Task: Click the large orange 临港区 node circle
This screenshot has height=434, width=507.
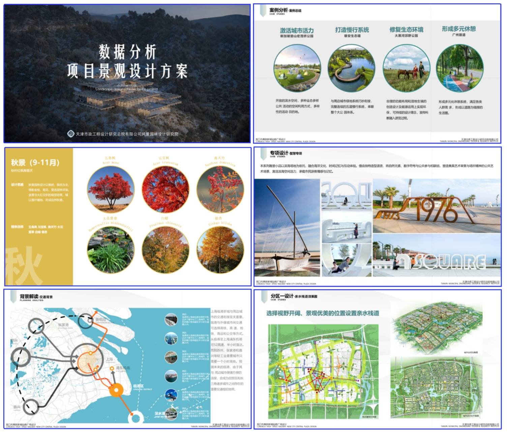Action: (116, 390)
